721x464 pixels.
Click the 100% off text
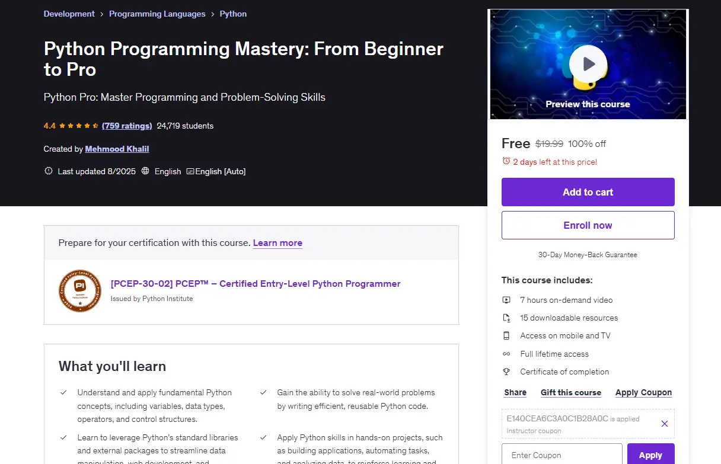587,143
